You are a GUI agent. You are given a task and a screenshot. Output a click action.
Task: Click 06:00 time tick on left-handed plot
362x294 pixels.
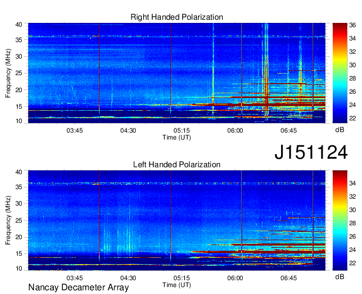click(235, 278)
